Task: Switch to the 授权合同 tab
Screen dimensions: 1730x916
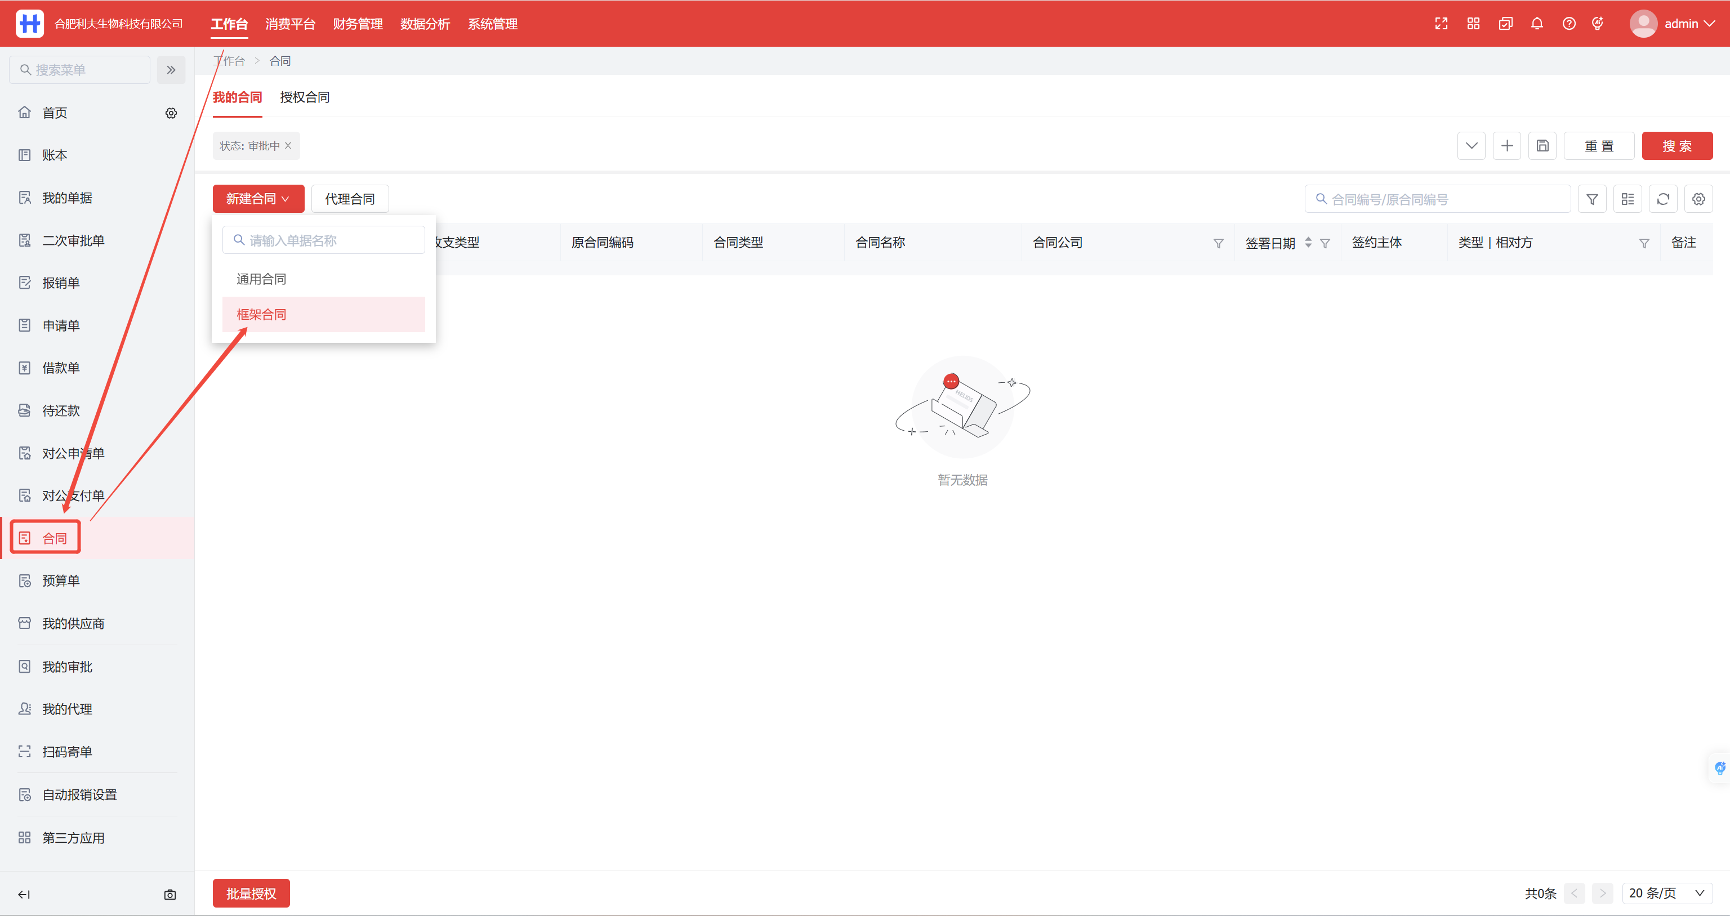Action: [x=305, y=97]
